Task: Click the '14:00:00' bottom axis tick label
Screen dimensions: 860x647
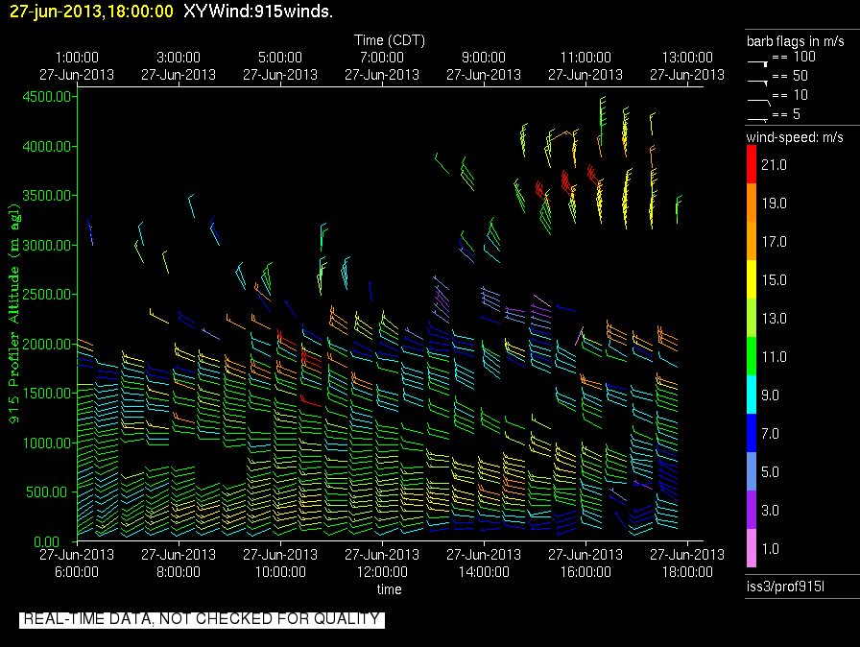Action: 484,572
